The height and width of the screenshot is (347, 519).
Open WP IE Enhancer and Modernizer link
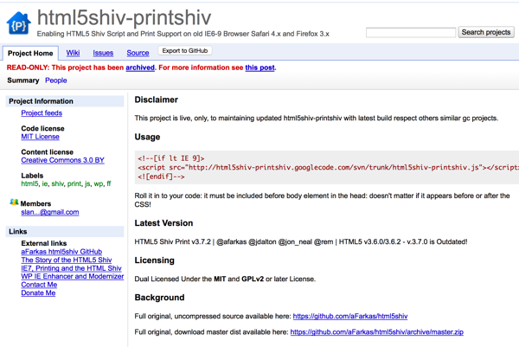(x=73, y=276)
